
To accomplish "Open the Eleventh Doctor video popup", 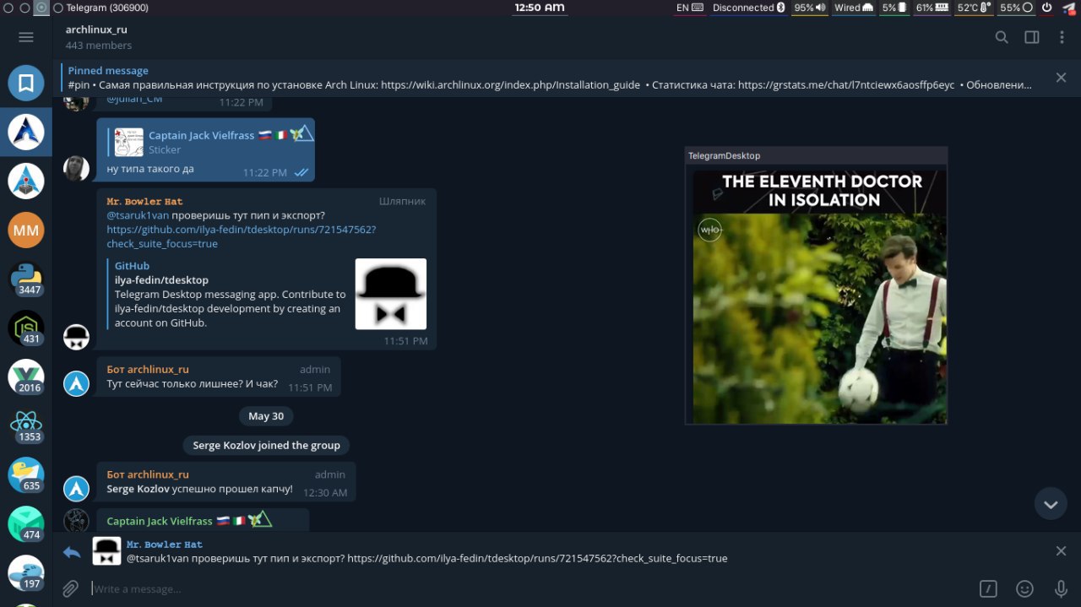I will pyautogui.click(x=816, y=286).
